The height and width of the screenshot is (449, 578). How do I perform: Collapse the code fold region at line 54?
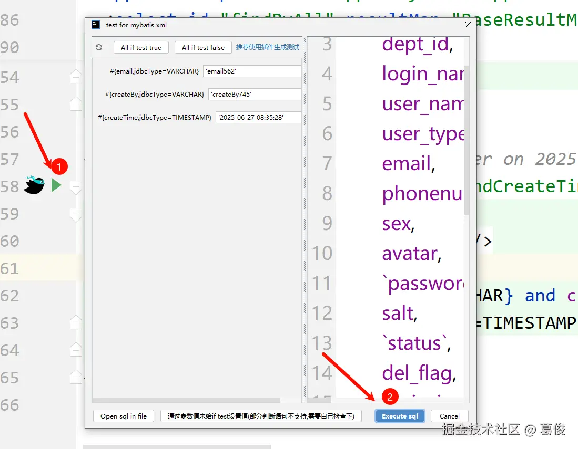[x=76, y=76]
